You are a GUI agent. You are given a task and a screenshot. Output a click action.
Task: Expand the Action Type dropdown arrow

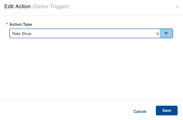coord(166,34)
